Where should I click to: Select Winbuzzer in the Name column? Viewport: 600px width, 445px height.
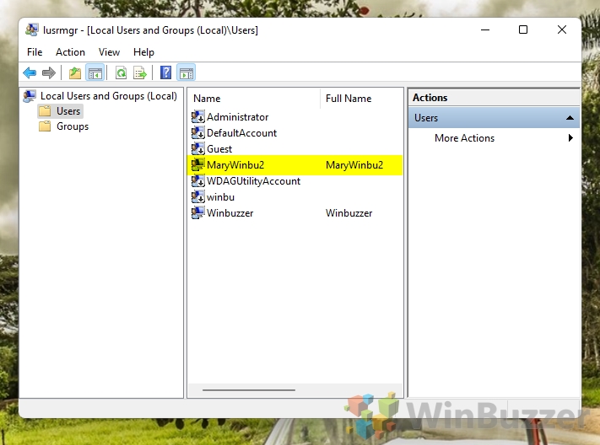point(230,213)
